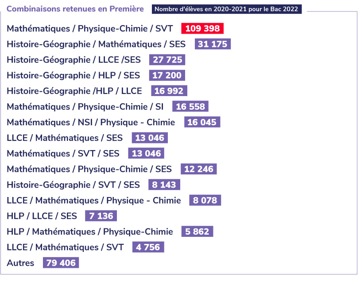Click the "Combinaisons retenues en Première" title

(75, 9)
